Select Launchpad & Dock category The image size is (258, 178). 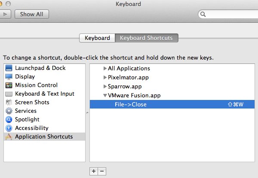coord(44,68)
